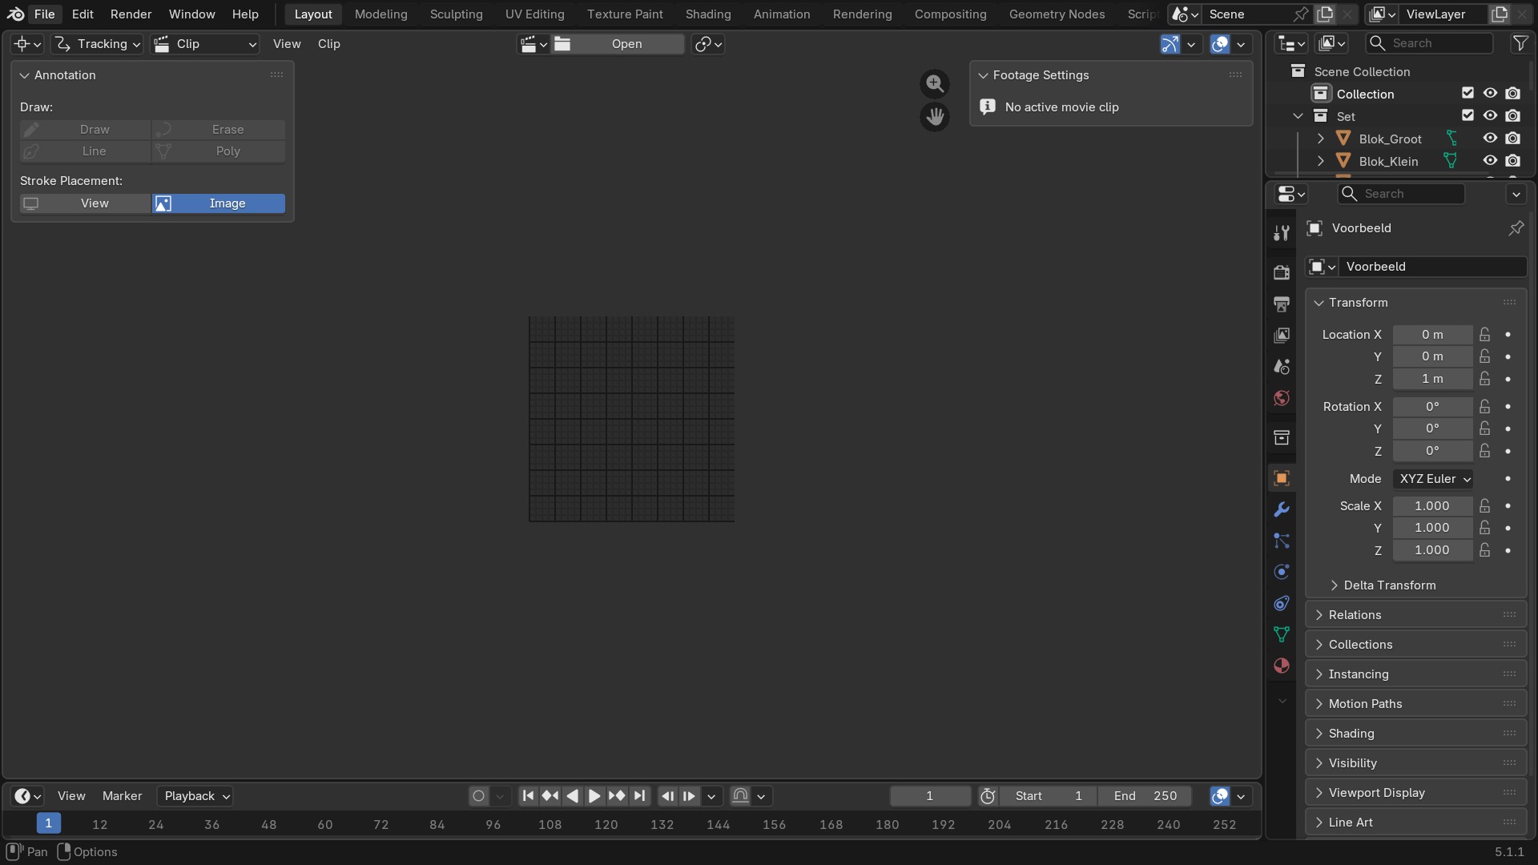Select Image stroke placement option
The image size is (1538, 865).
219,203
